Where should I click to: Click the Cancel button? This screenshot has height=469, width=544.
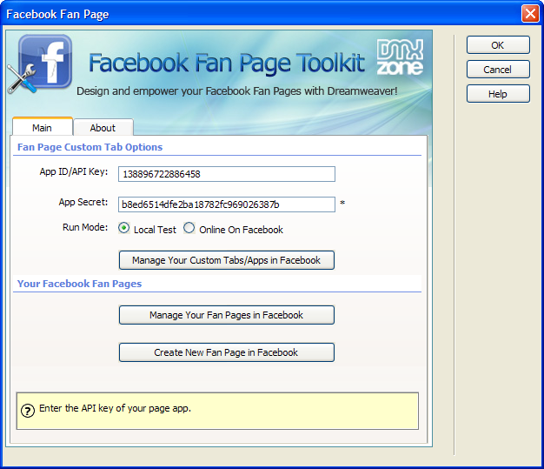coord(498,70)
